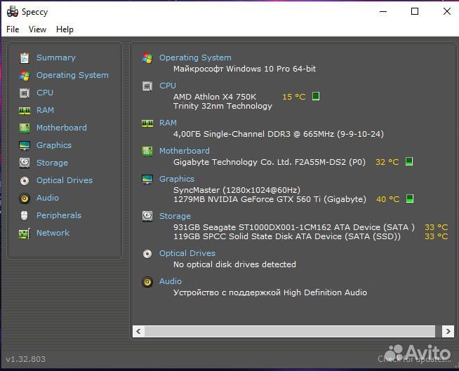Click the AMD Athlon X4 750K text
Image resolution: width=459 pixels, height=371 pixels.
coord(215,97)
